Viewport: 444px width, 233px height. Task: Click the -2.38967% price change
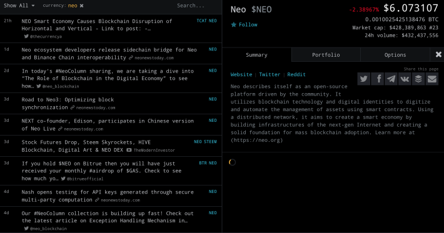coord(364,9)
